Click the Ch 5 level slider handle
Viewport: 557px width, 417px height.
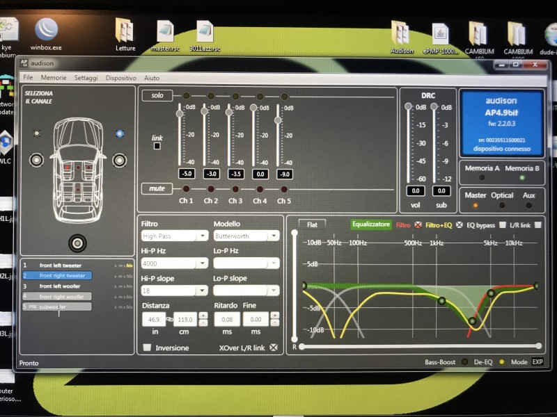(x=278, y=120)
